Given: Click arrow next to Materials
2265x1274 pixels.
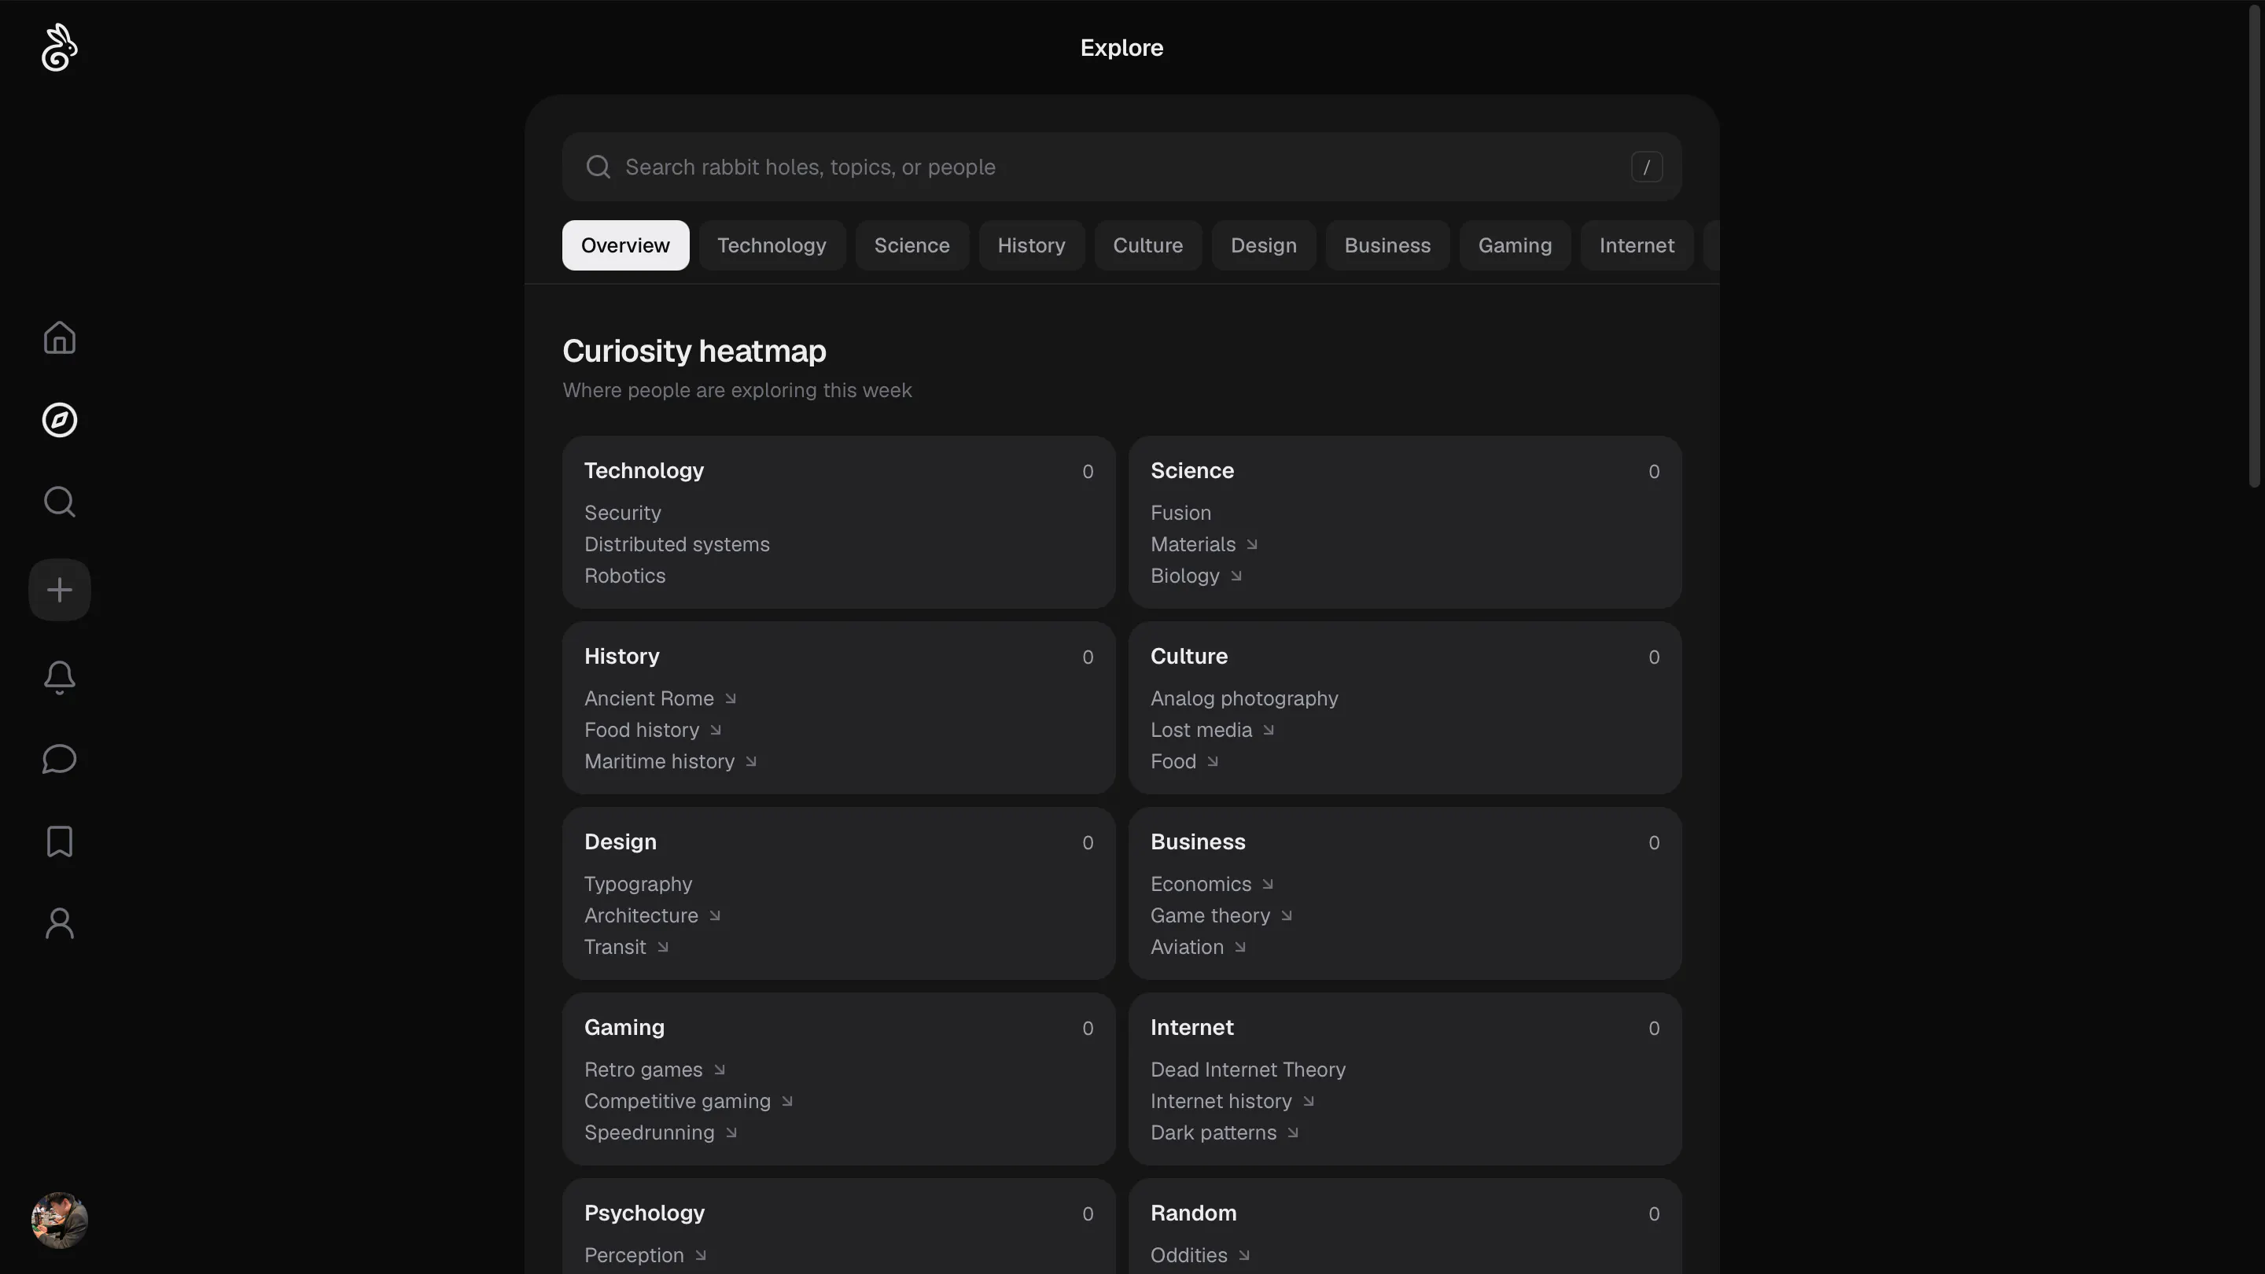Looking at the screenshot, I should point(1252,545).
